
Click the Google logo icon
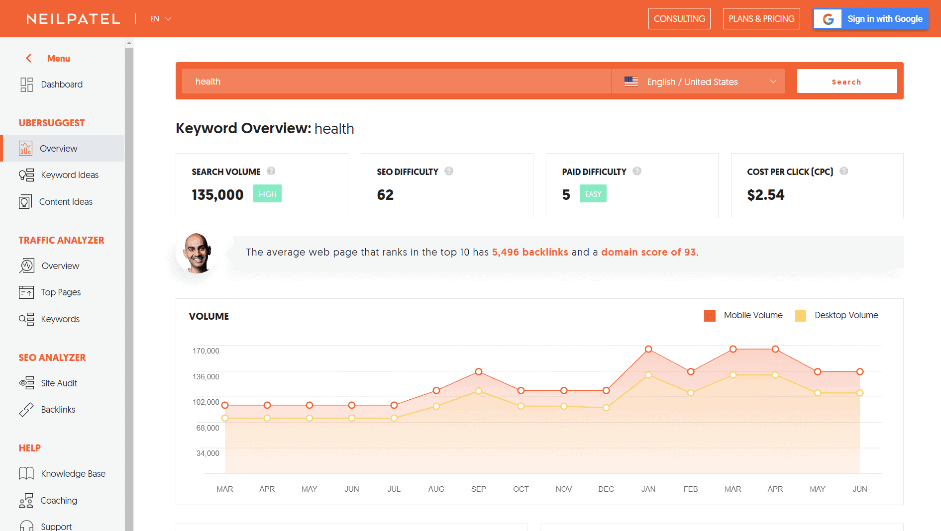(x=828, y=19)
